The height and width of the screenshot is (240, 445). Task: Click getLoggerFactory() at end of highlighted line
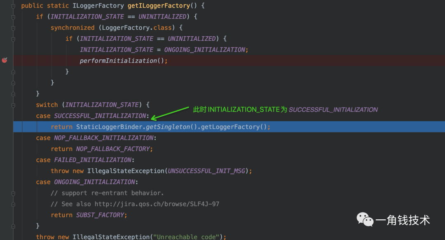(x=234, y=127)
